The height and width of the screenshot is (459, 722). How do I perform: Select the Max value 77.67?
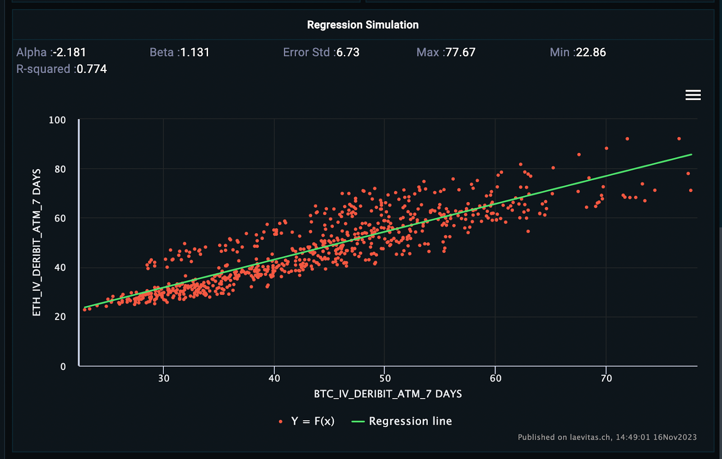click(460, 52)
